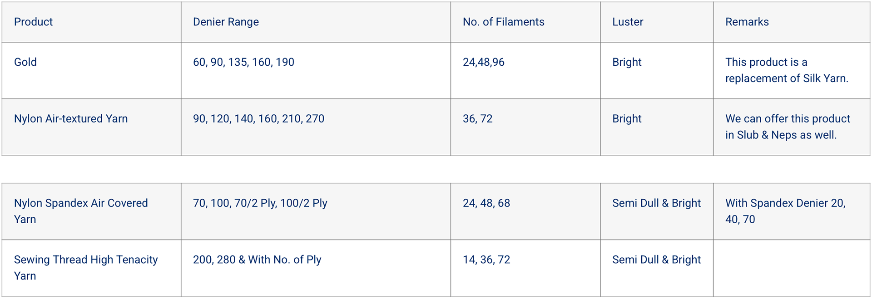This screenshot has width=872, height=299.
Task: Click denier values starting with 90, 120
Action: coord(258,119)
